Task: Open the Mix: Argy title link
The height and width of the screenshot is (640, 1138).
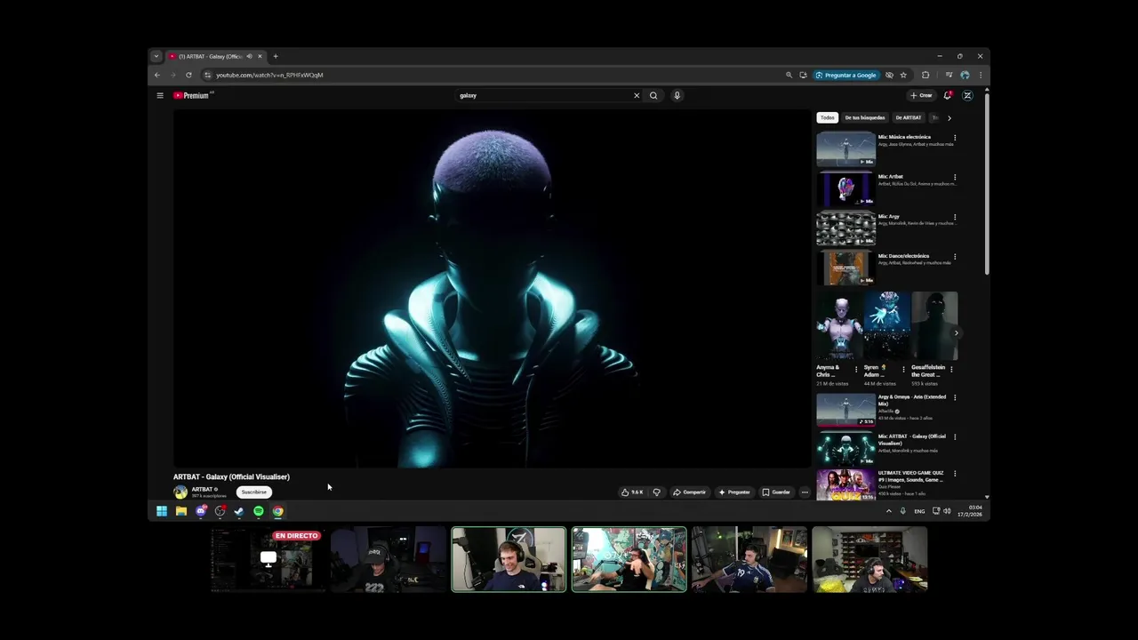Action: tap(889, 216)
